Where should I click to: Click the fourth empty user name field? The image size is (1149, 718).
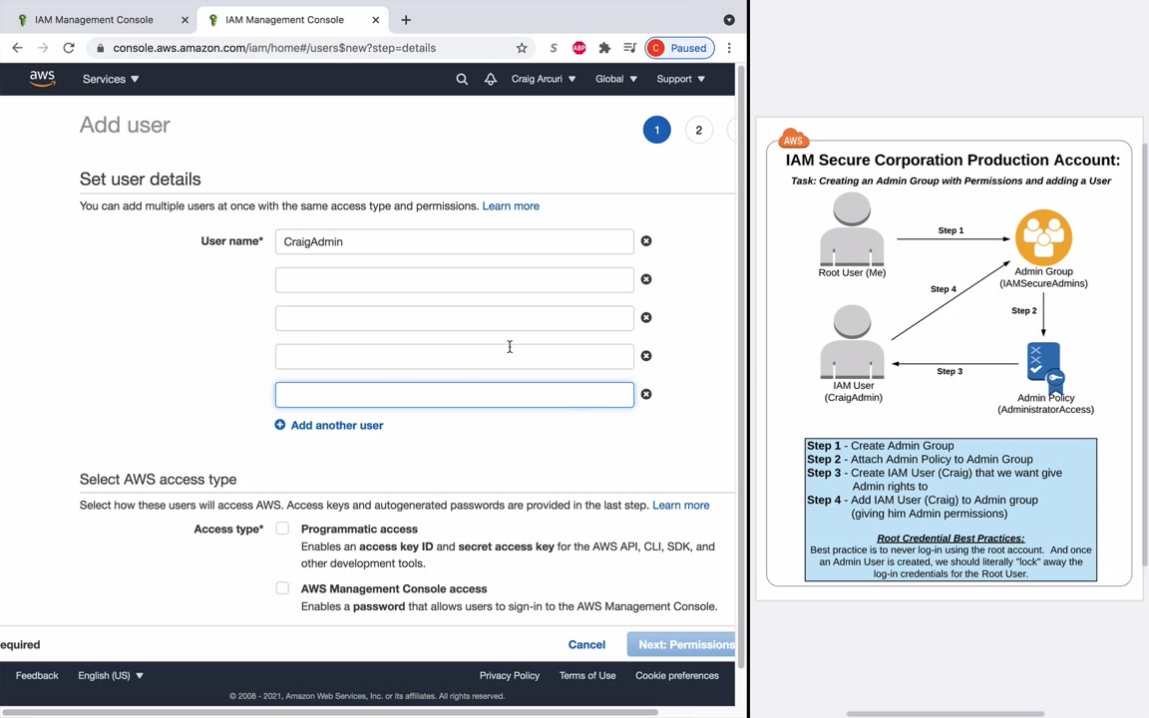(455, 356)
